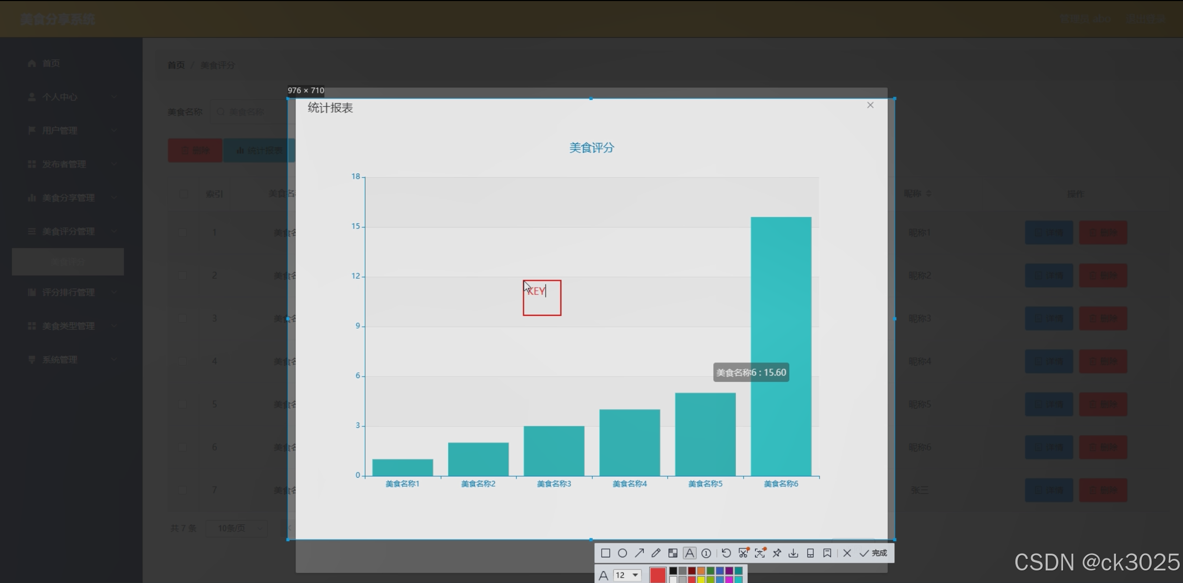Choose the arrow annotation tool

(639, 553)
